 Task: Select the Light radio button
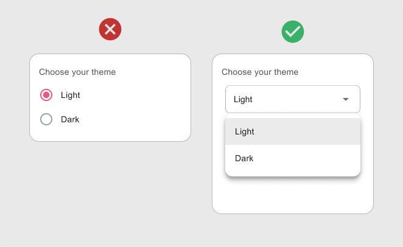point(46,95)
